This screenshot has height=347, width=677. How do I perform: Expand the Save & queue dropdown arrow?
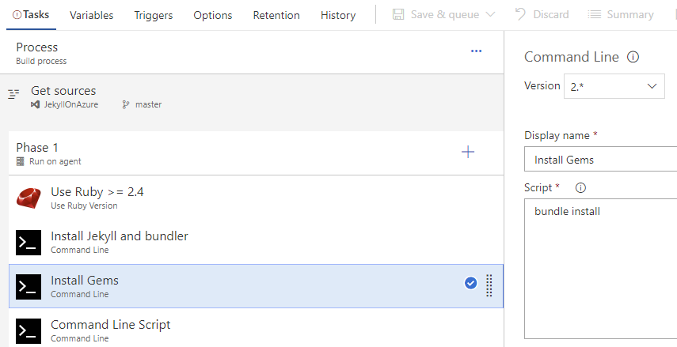(490, 15)
